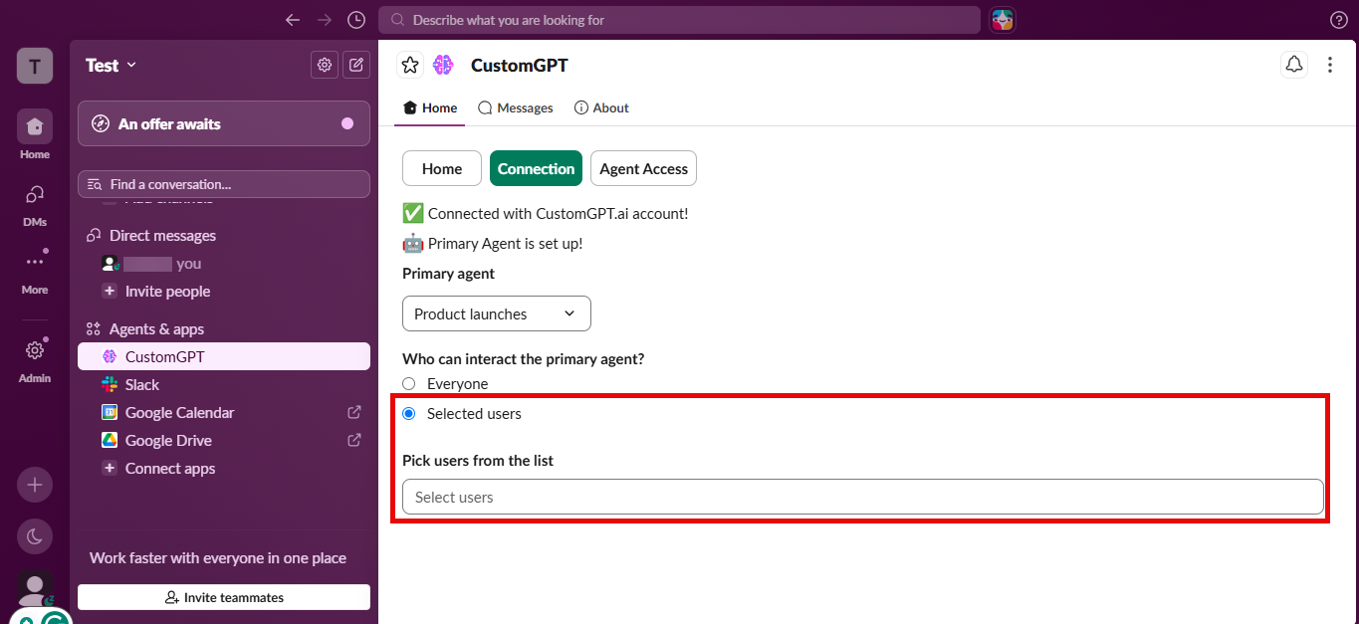Screen dimensions: 1359x624
Task: Open the Agent Access section
Action: [643, 168]
